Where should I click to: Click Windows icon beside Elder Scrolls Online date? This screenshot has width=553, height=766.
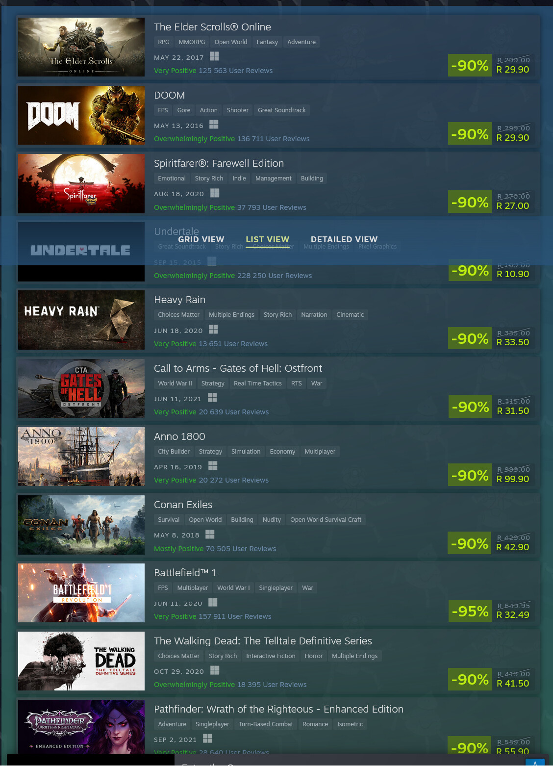click(x=214, y=56)
